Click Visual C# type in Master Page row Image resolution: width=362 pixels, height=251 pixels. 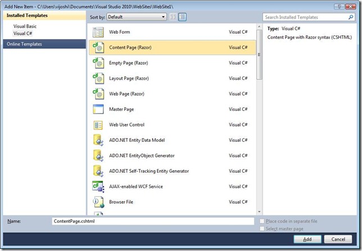[x=238, y=109]
